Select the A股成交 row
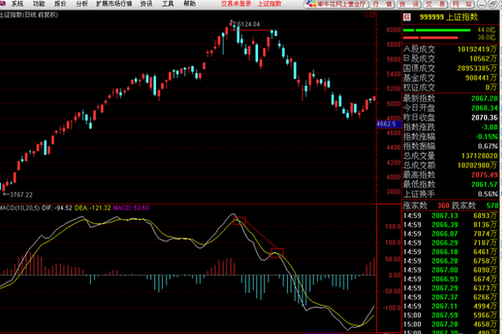 (450, 49)
